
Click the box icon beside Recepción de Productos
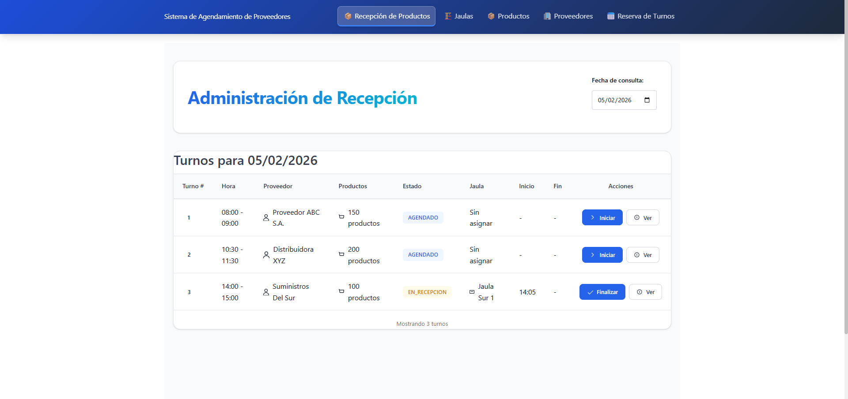[x=348, y=16]
